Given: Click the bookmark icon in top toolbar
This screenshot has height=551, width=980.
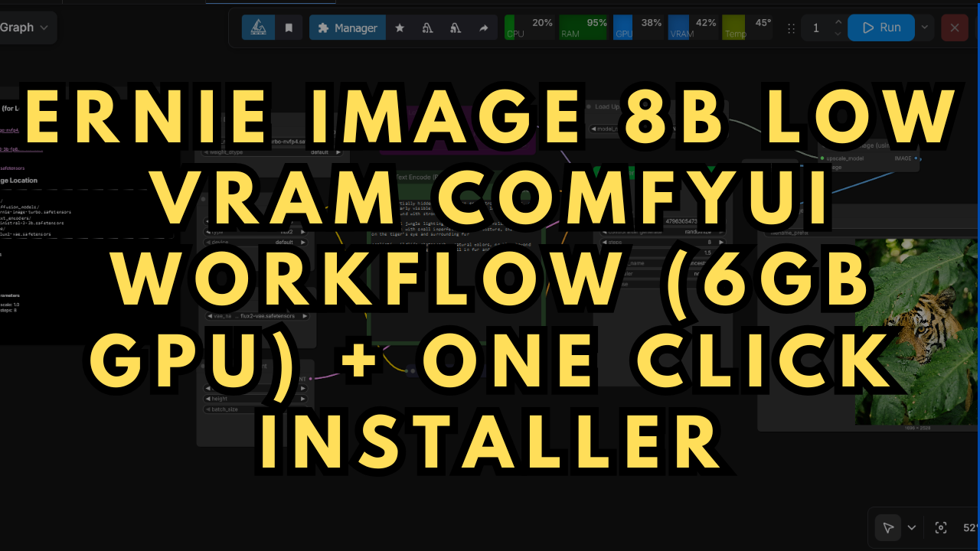Looking at the screenshot, I should pos(289,28).
